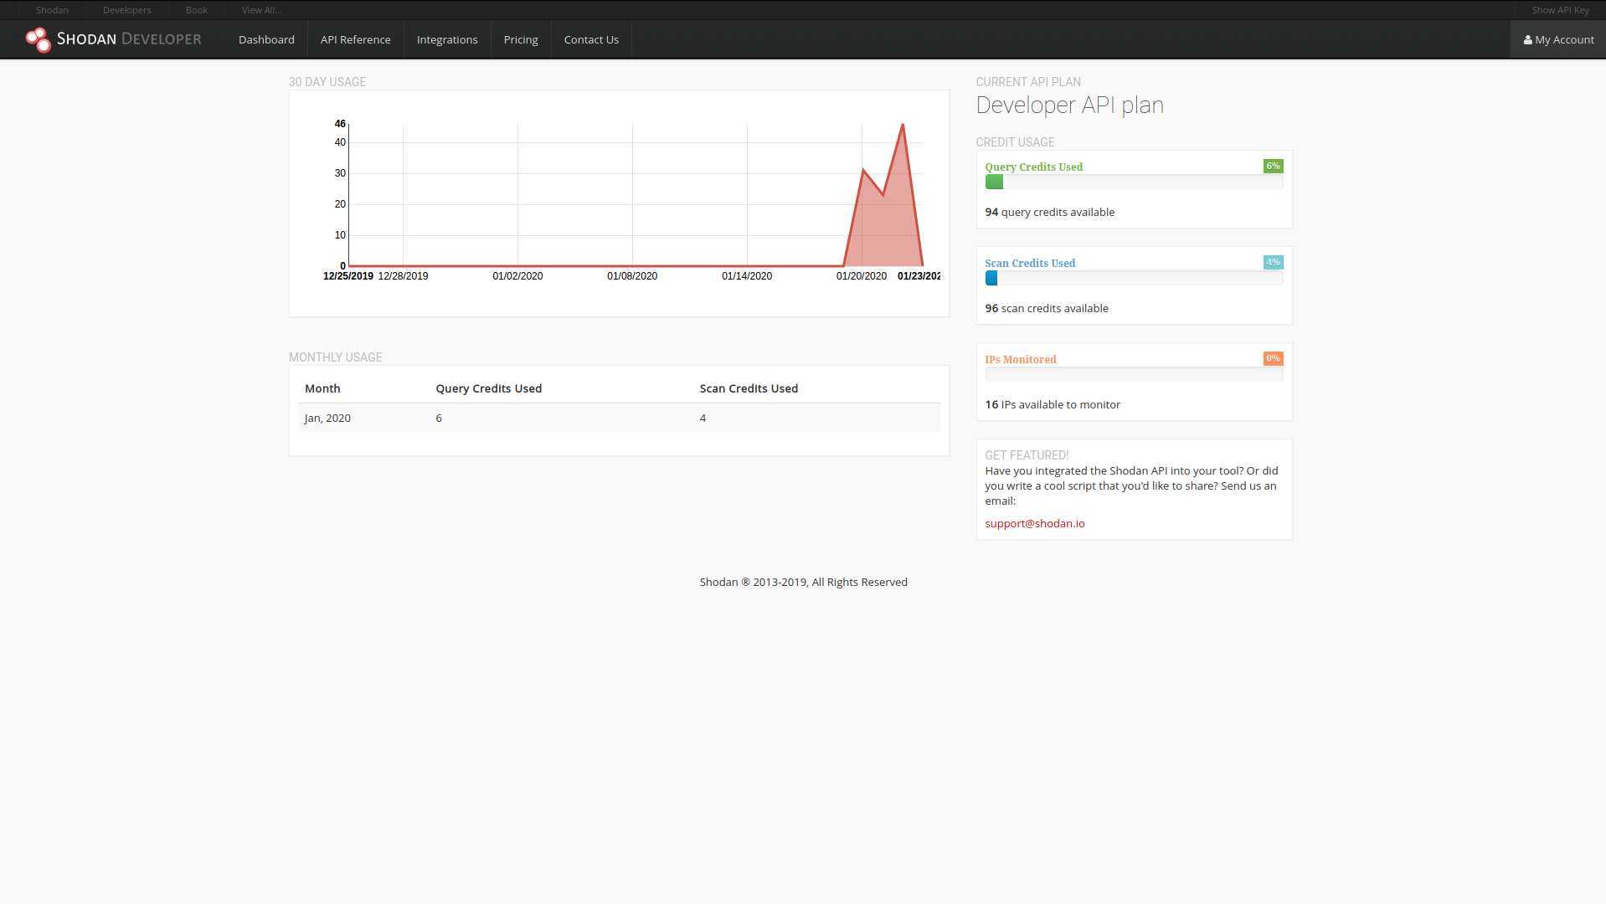Image resolution: width=1606 pixels, height=904 pixels.
Task: Click the blue 4% scan badge
Action: [x=1273, y=263]
